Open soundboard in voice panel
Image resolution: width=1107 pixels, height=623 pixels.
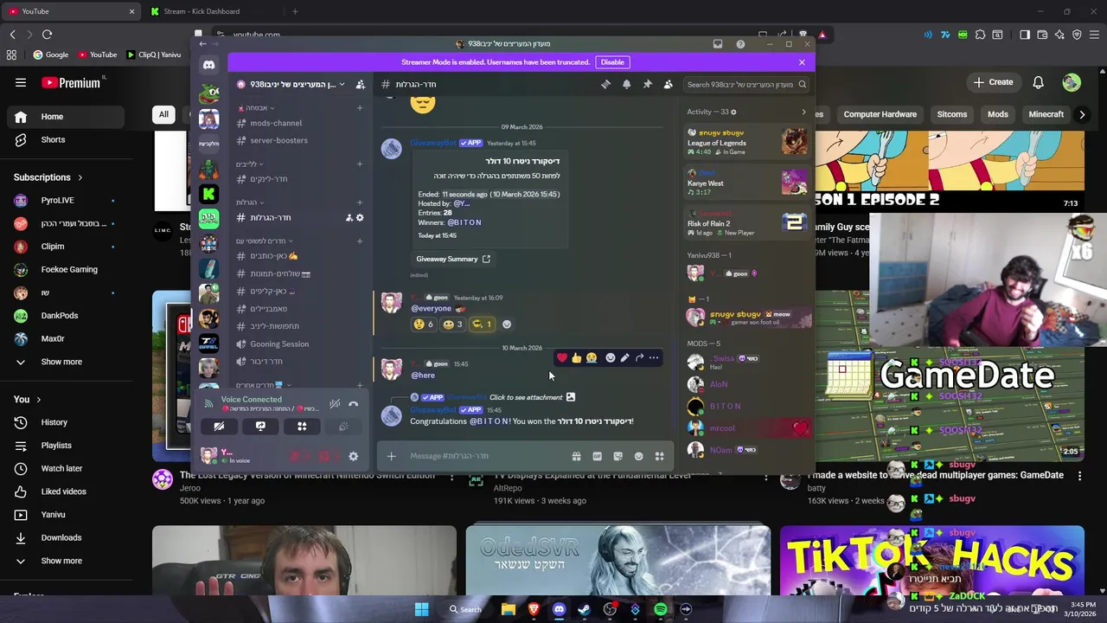343,427
